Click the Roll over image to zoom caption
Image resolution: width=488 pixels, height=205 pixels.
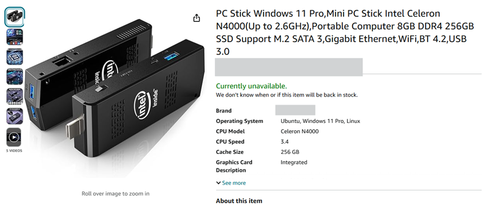point(116,194)
